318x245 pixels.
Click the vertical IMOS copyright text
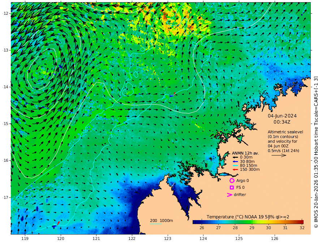click(x=315, y=152)
